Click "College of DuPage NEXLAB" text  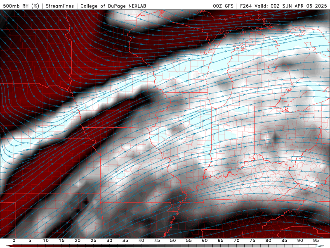point(113,6)
